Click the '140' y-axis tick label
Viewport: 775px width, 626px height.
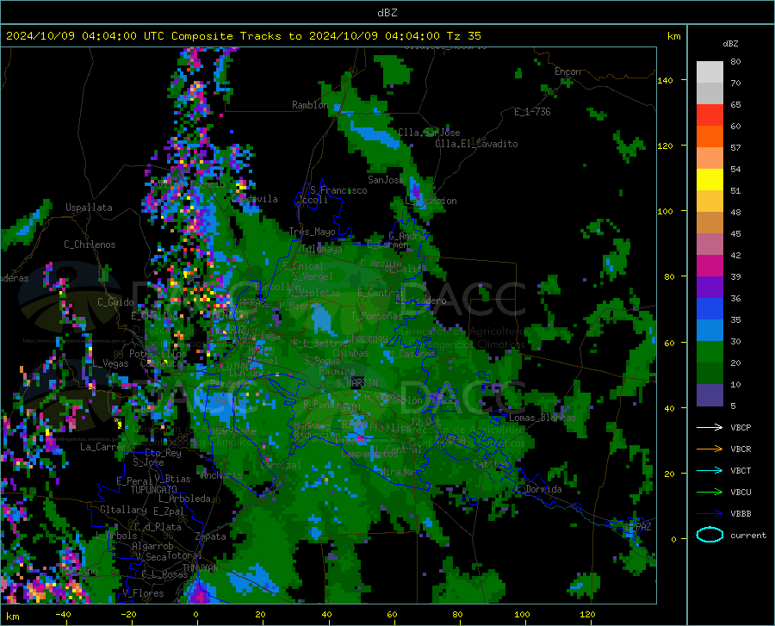coord(665,81)
